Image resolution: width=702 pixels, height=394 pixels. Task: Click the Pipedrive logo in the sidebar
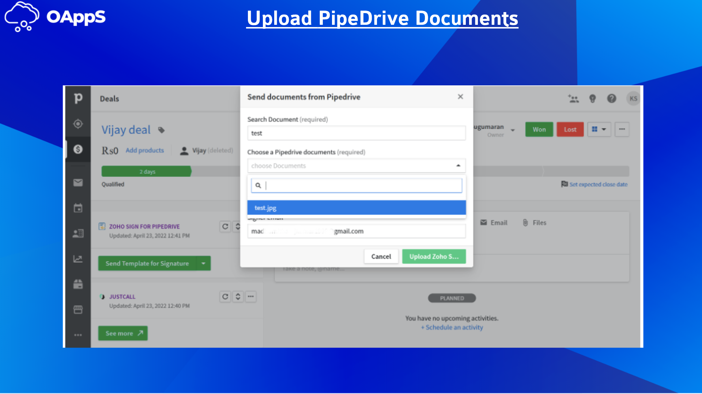click(78, 98)
